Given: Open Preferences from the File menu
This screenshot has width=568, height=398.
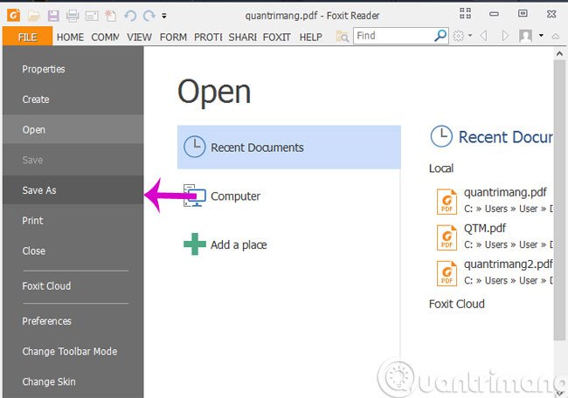Looking at the screenshot, I should click(x=73, y=321).
